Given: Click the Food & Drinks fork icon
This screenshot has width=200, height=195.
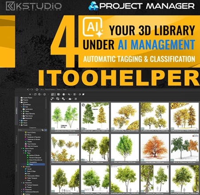Looking at the screenshot, I should [26, 133].
